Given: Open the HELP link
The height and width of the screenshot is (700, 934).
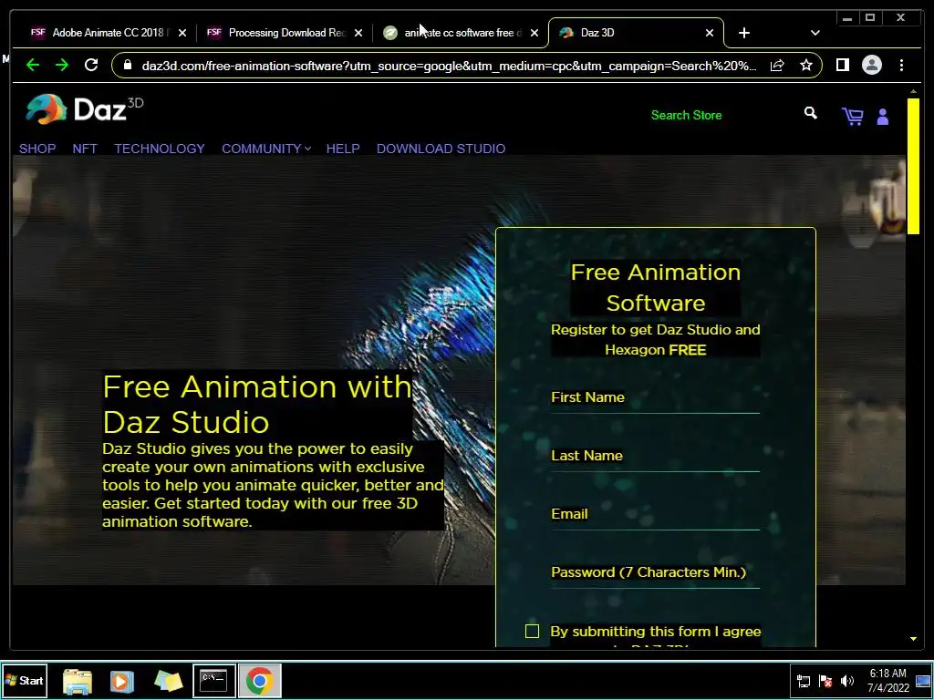Looking at the screenshot, I should [343, 149].
